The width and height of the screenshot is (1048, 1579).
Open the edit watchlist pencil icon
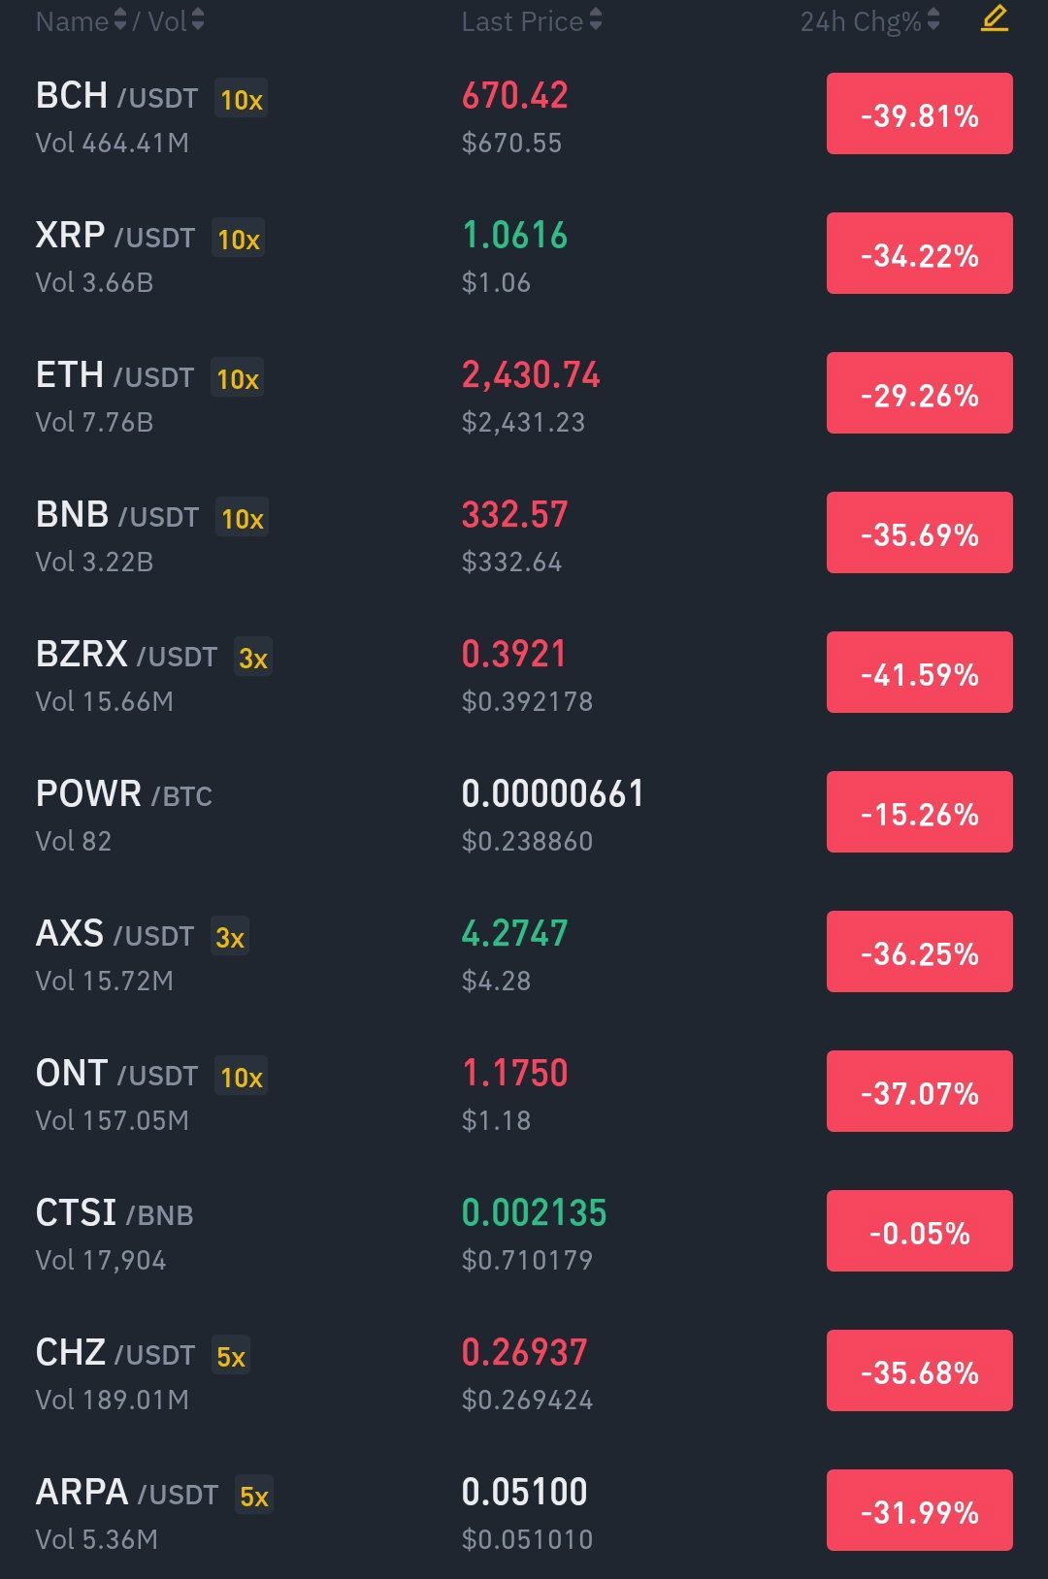click(x=995, y=18)
